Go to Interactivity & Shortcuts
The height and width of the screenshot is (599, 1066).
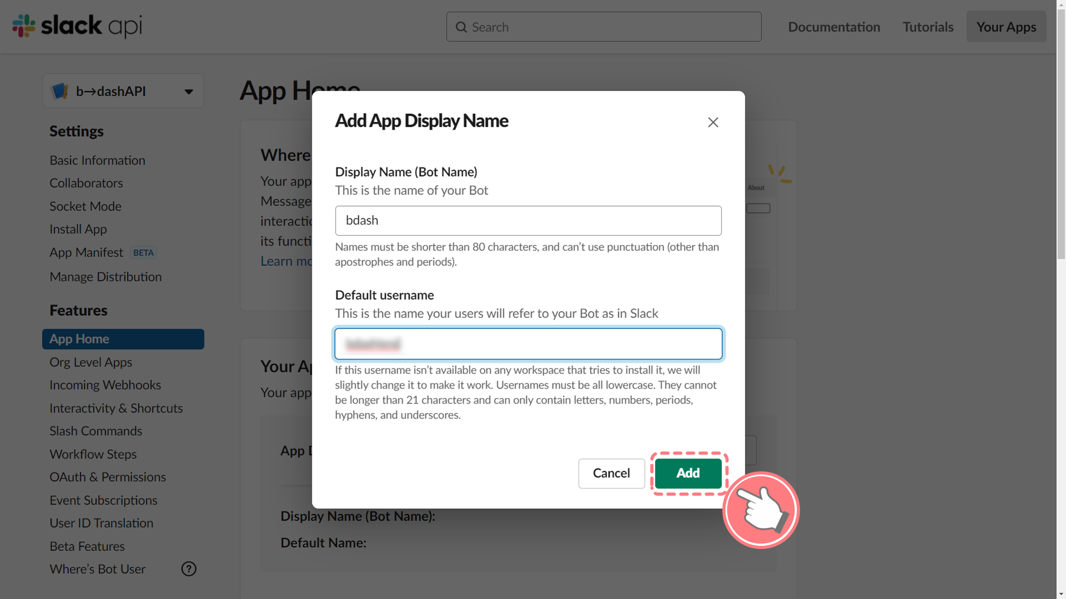pyautogui.click(x=116, y=408)
